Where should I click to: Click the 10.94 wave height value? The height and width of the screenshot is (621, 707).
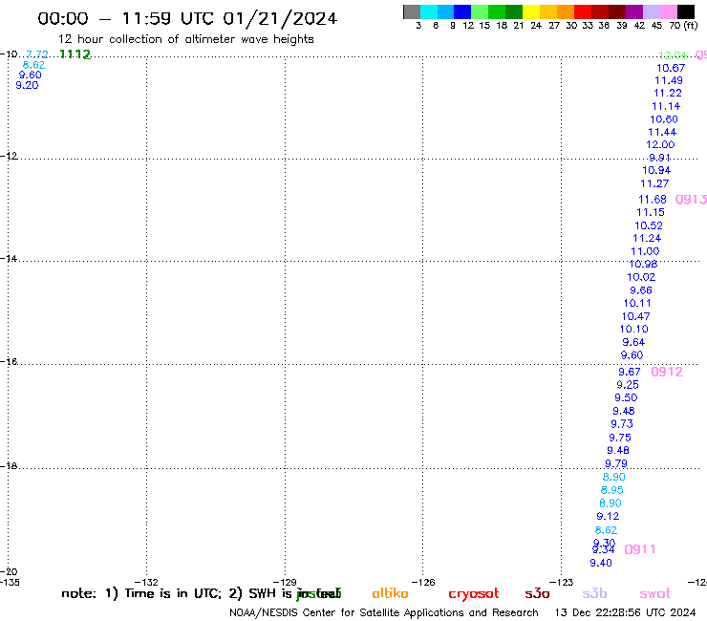[x=656, y=170]
